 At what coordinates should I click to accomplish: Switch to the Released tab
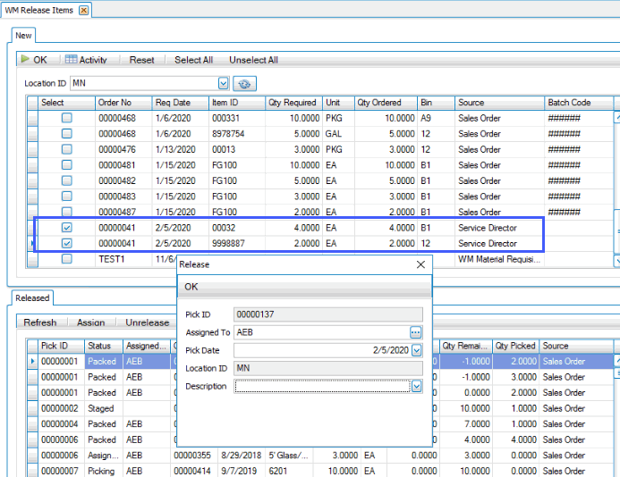[33, 297]
